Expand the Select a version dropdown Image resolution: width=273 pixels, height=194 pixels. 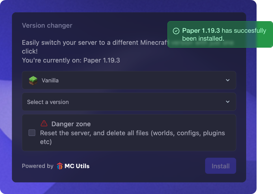coord(129,102)
